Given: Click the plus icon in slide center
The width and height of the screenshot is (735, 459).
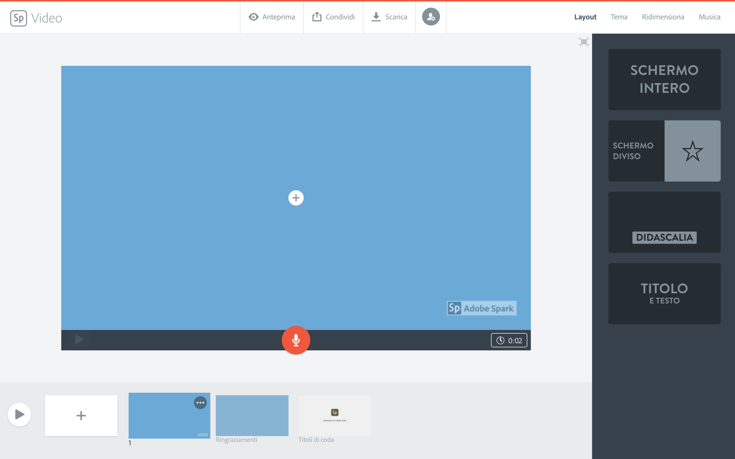Looking at the screenshot, I should click(x=296, y=198).
